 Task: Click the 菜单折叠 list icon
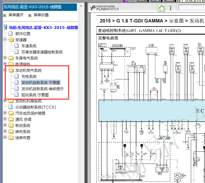pyautogui.click(x=30, y=15)
